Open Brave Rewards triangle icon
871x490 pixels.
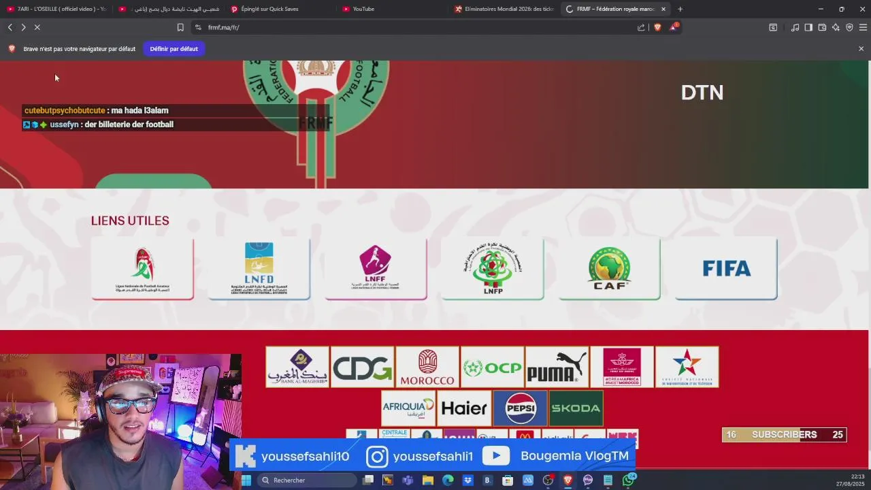pos(674,27)
